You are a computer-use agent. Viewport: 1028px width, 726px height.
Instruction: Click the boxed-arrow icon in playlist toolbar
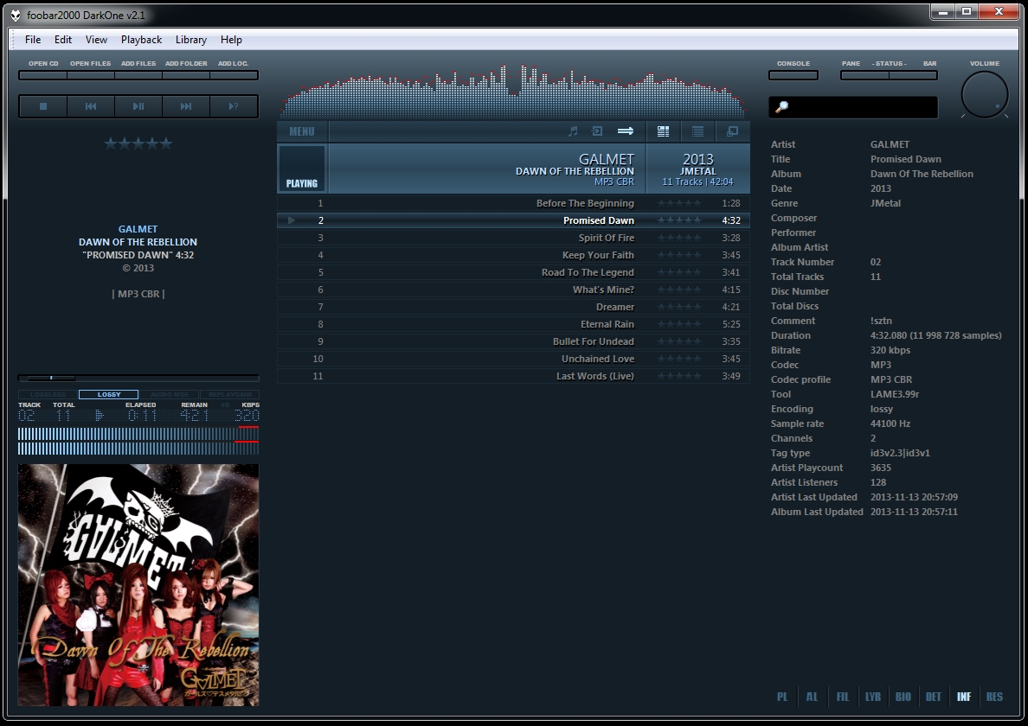pyautogui.click(x=596, y=131)
